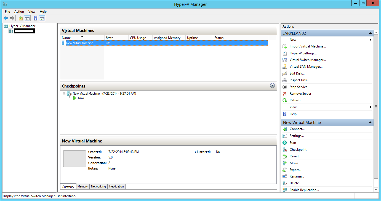Click the Assigned Memory column header
Viewport: 381px width, 201px height.
(169, 38)
